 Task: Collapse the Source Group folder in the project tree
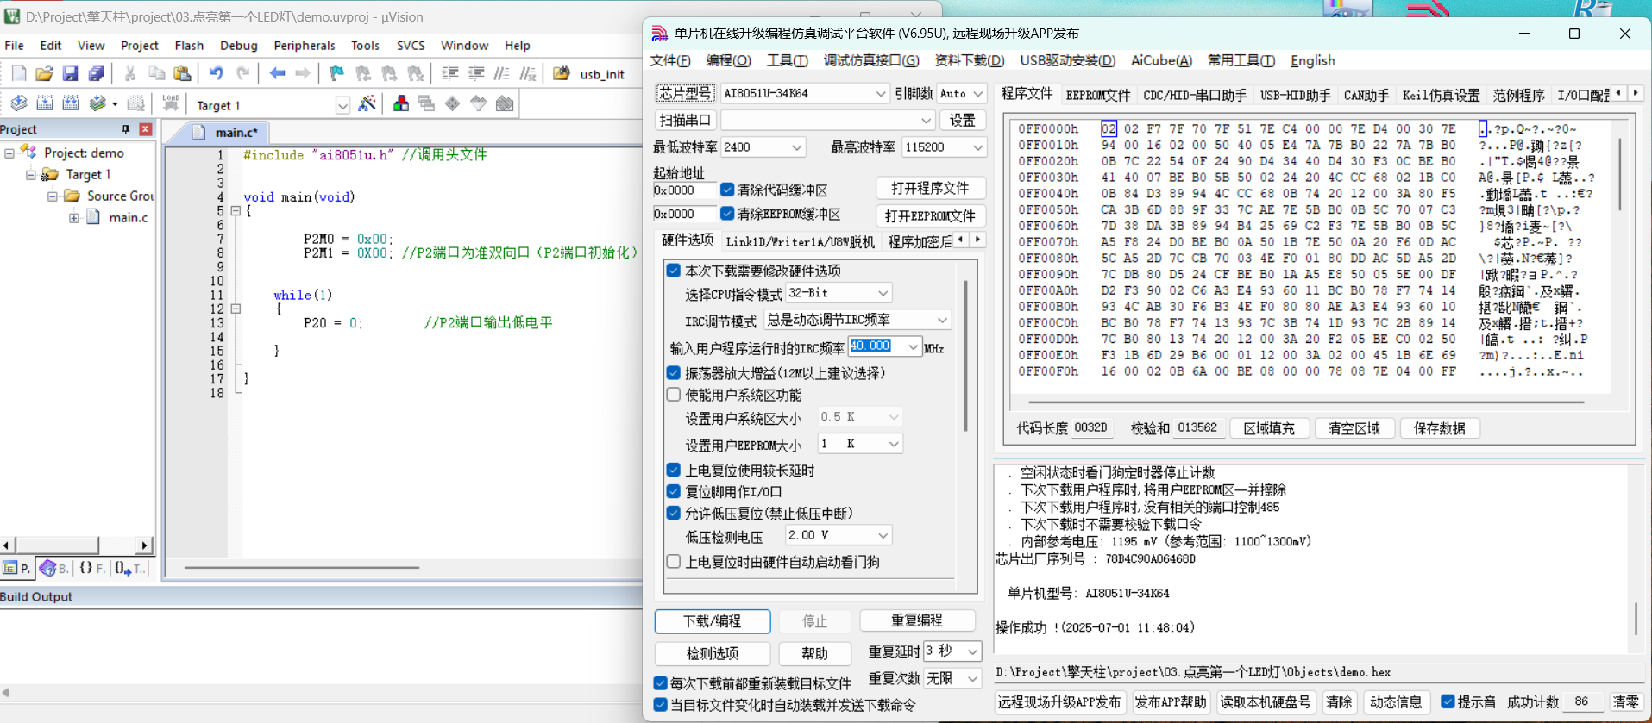click(x=53, y=196)
